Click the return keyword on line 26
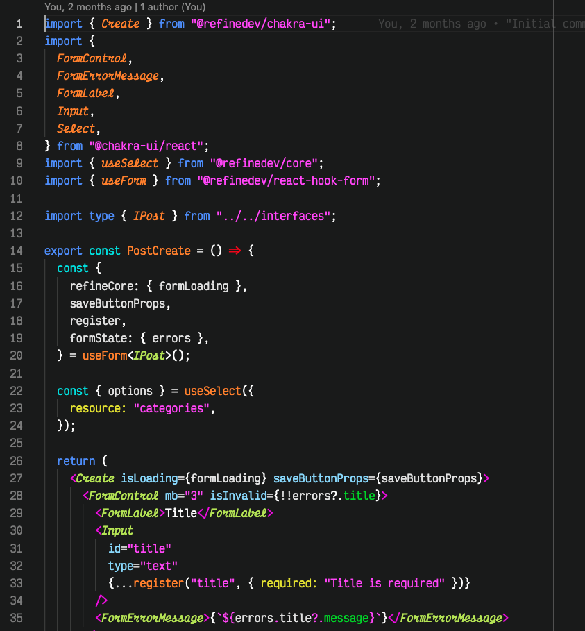 [76, 461]
